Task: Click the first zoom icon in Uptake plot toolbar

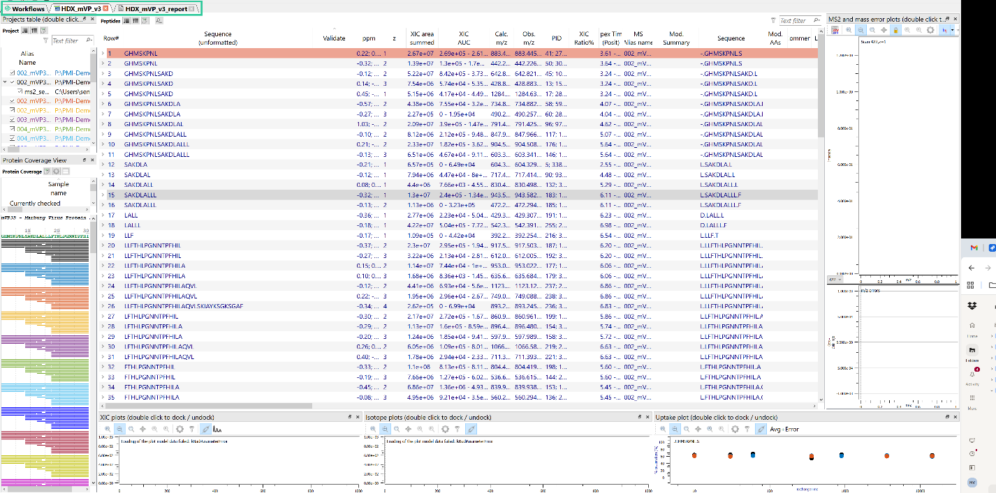Action: click(663, 429)
